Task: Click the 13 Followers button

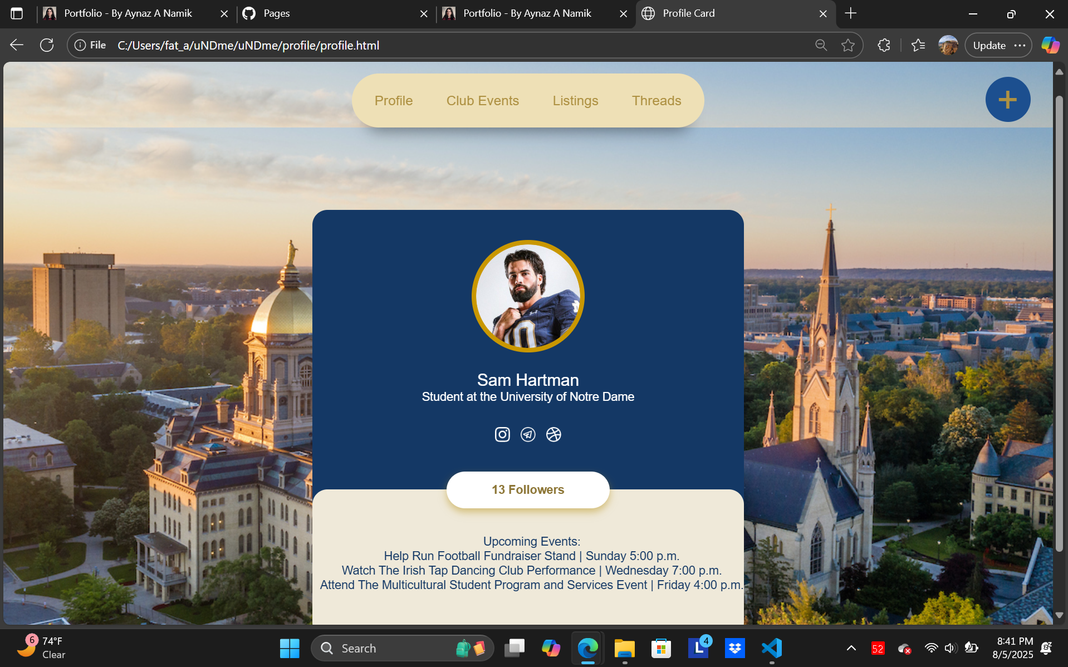Action: [528, 490]
